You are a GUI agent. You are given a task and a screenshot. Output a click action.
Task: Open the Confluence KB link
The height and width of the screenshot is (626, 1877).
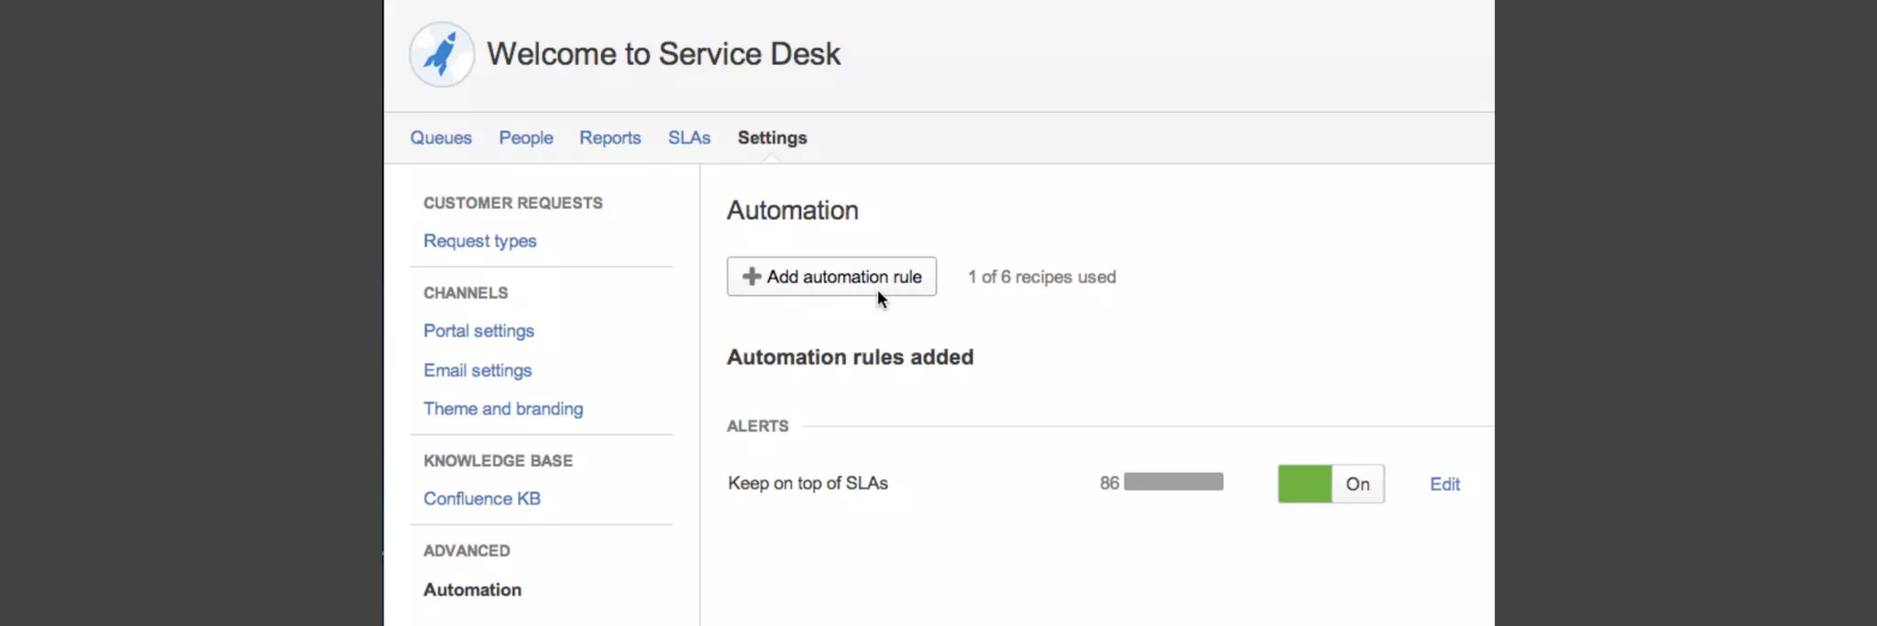482,499
